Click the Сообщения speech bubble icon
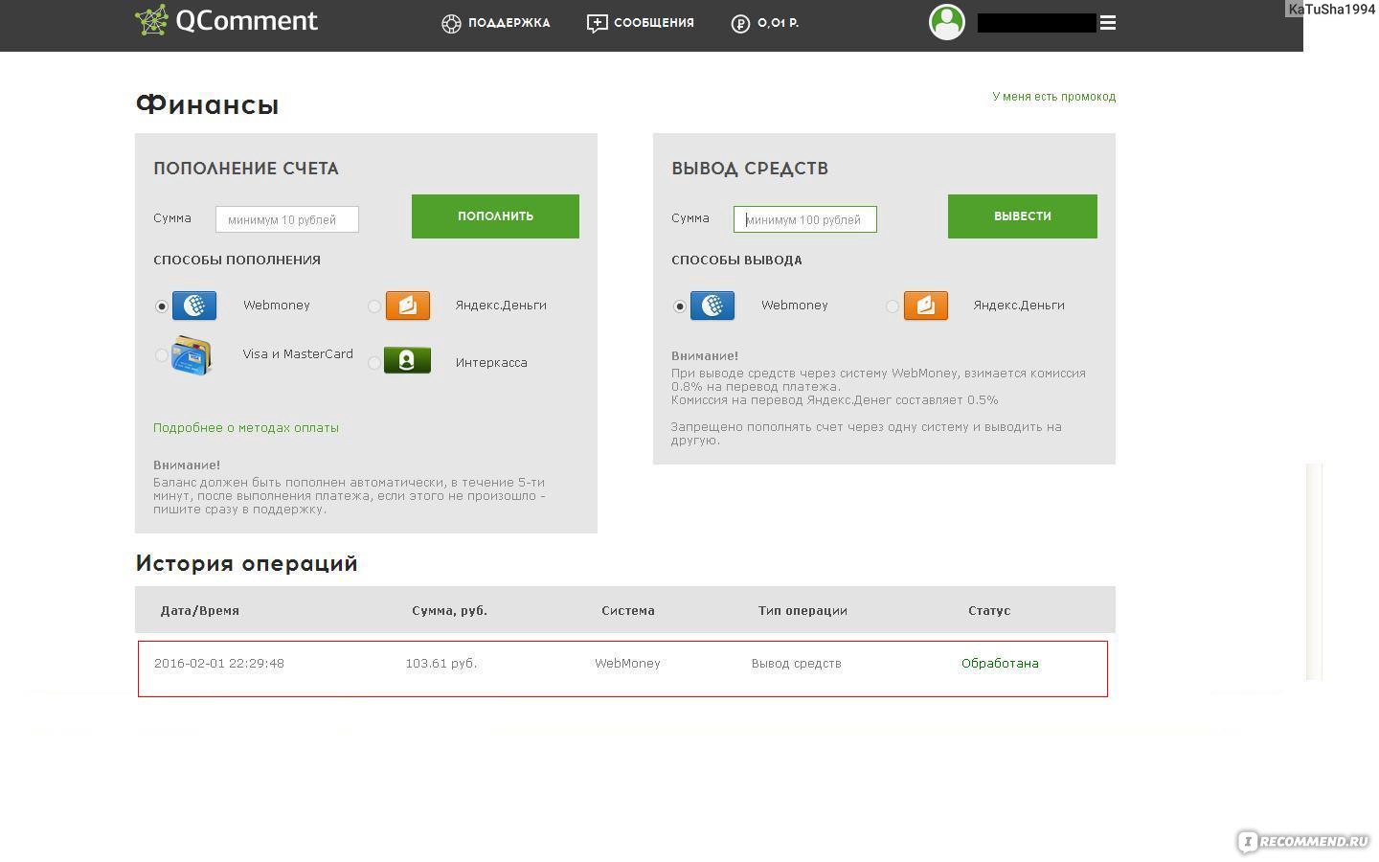 597,24
